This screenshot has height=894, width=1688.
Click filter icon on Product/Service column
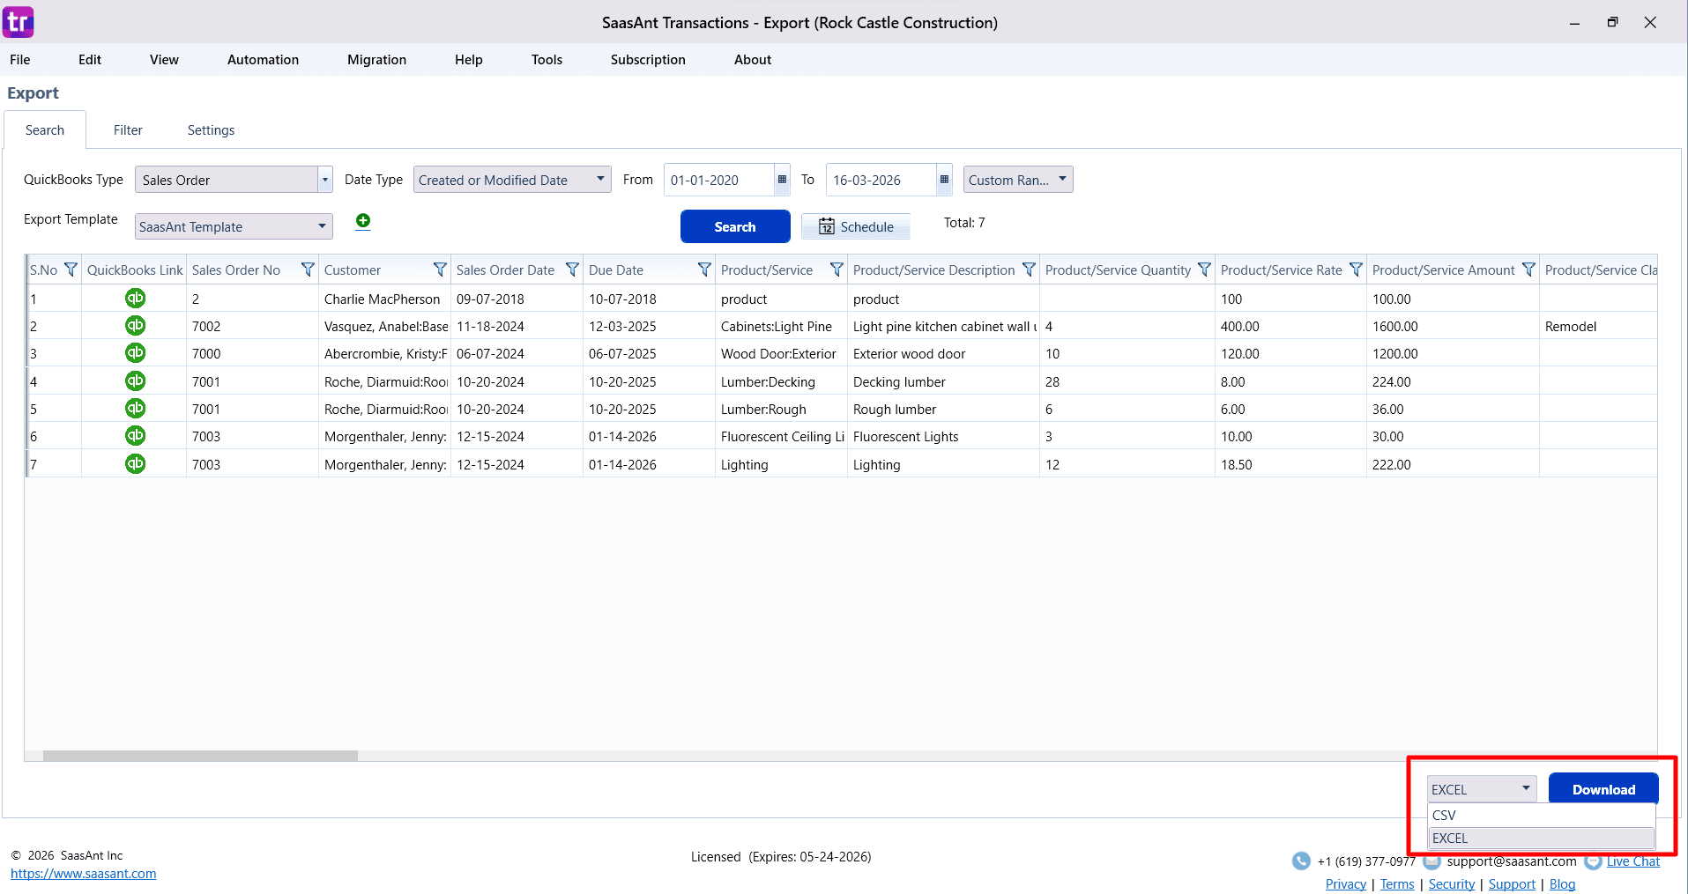coord(837,270)
